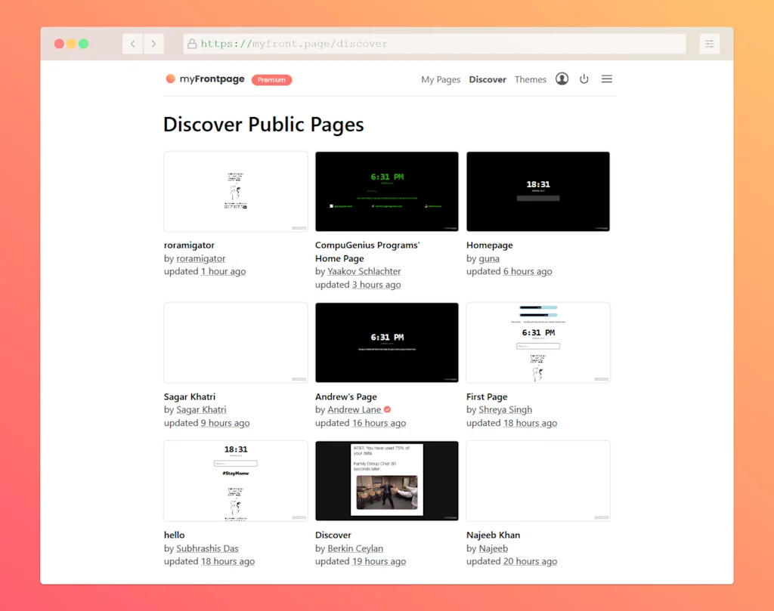Visit Yaakov Schlachter's profile link
Viewport: 774px width, 611px height.
pos(364,271)
